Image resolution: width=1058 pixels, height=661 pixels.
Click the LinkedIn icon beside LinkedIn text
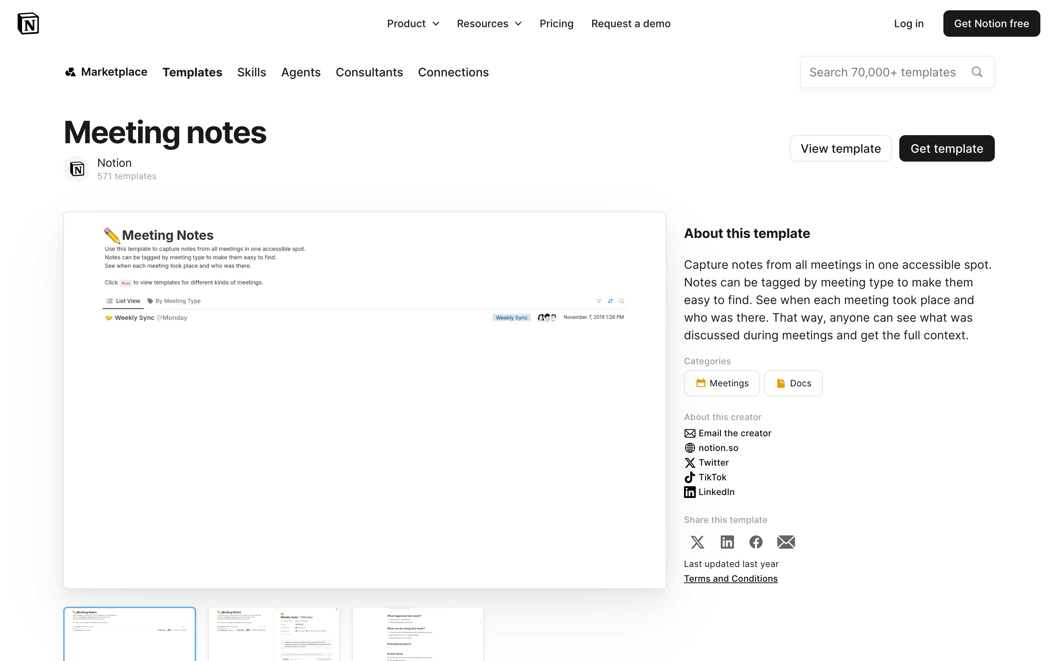click(x=690, y=492)
